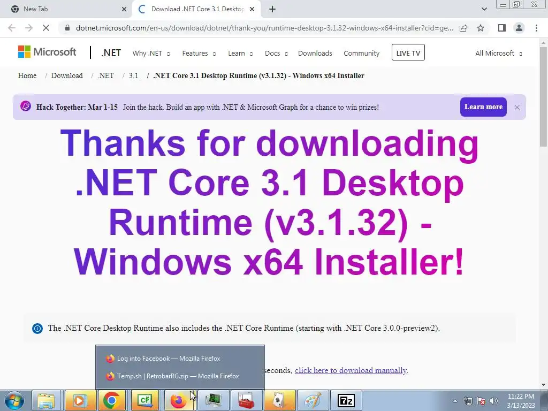The width and height of the screenshot is (548, 411).
Task: Select the Download .NET Core 3.1 Desktop tab
Action: click(x=197, y=9)
